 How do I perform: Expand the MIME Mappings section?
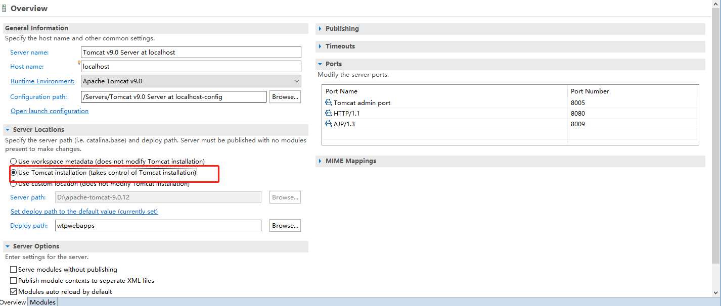click(x=321, y=161)
